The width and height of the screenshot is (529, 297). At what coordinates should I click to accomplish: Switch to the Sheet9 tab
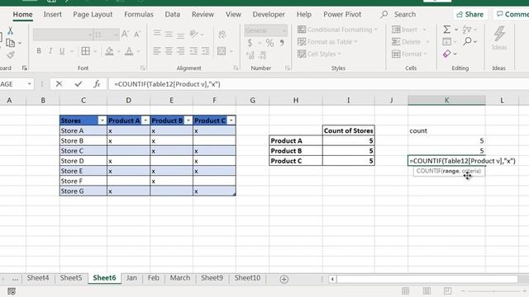[212, 278]
